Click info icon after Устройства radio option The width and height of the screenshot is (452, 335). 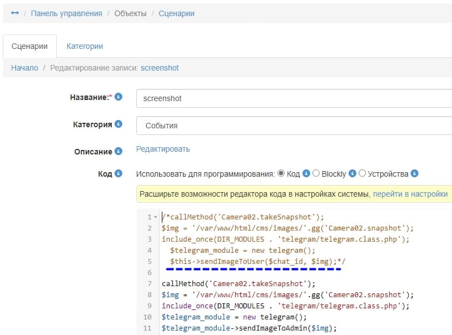coord(415,174)
